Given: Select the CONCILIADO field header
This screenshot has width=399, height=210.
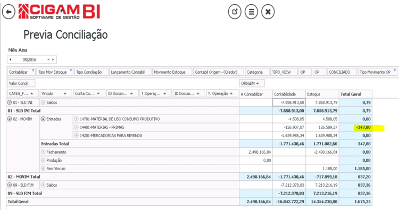Looking at the screenshot, I should click(342, 72).
